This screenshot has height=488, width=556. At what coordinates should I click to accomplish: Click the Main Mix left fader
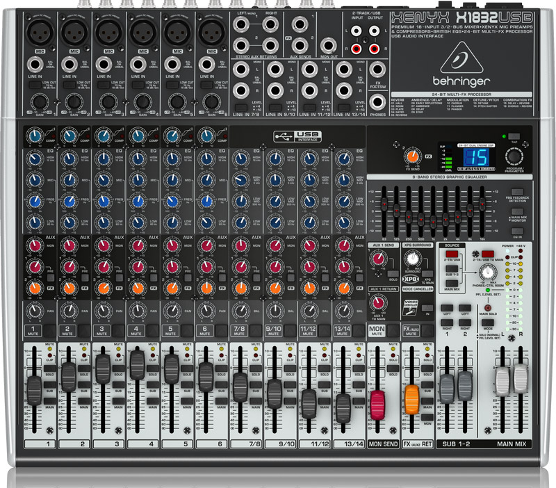502,382
